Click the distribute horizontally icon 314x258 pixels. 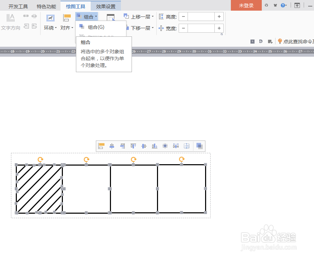point(176,146)
